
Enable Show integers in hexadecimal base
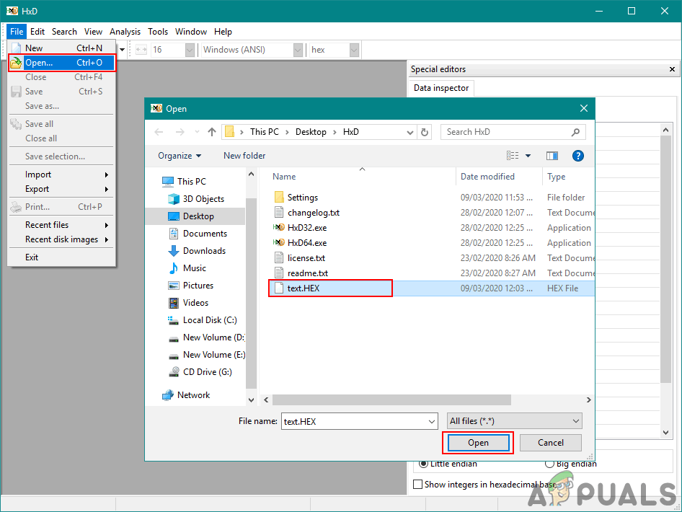coord(417,484)
